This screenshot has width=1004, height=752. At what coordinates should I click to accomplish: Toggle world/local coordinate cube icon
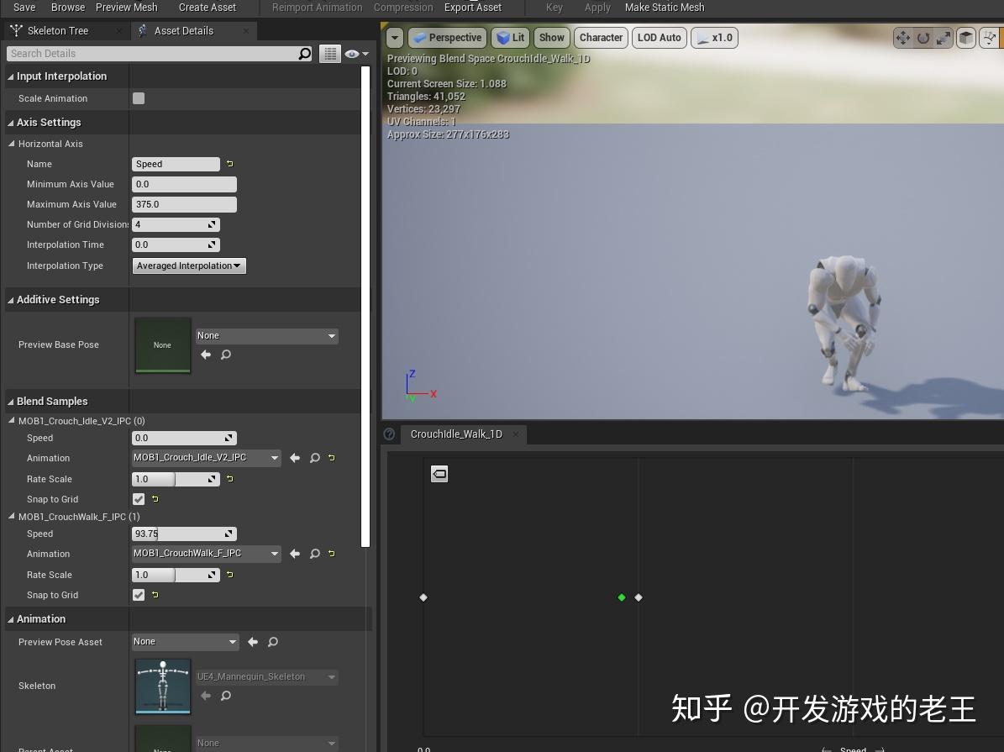[x=965, y=38]
